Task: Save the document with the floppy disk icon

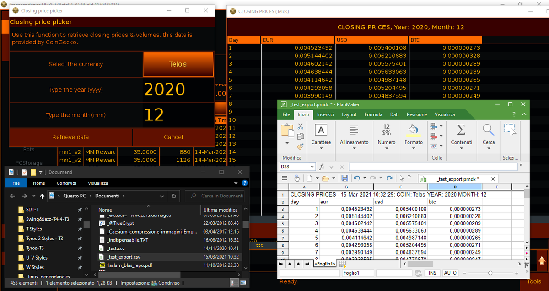Action: click(344, 178)
